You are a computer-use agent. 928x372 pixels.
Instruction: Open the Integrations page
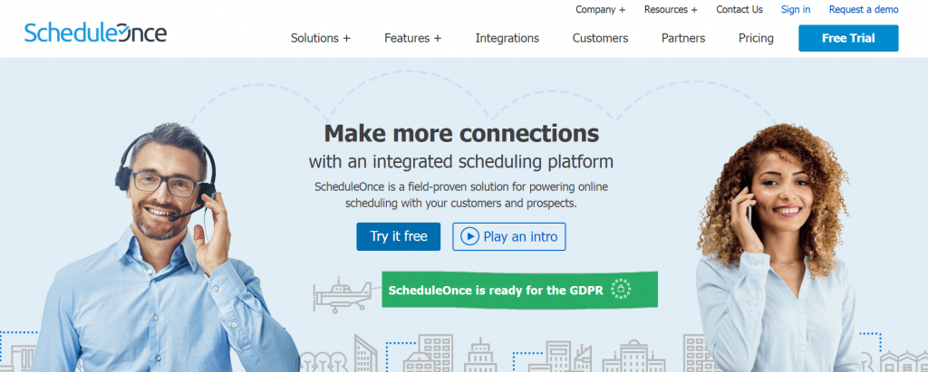tap(507, 38)
